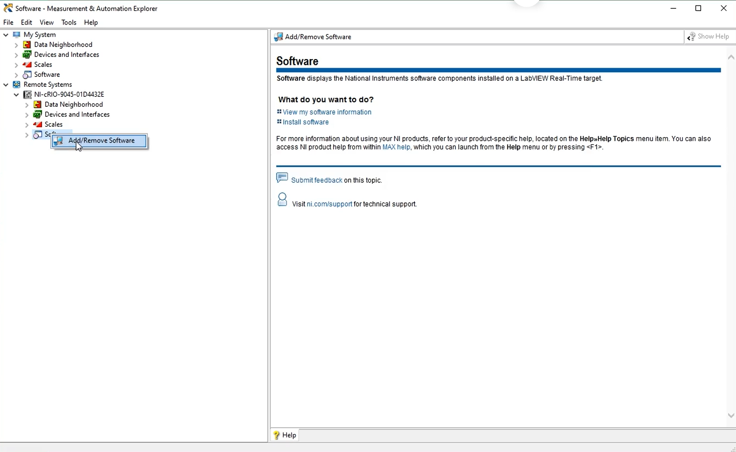Select My System tree label

39,34
